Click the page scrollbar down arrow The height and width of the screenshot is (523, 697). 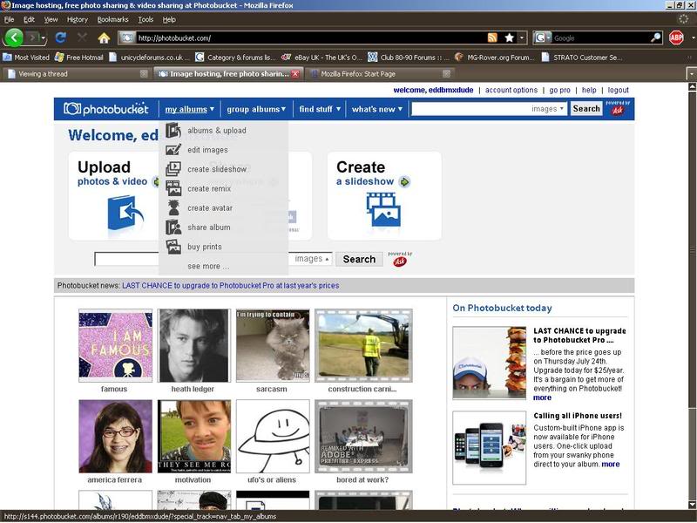tap(692, 505)
